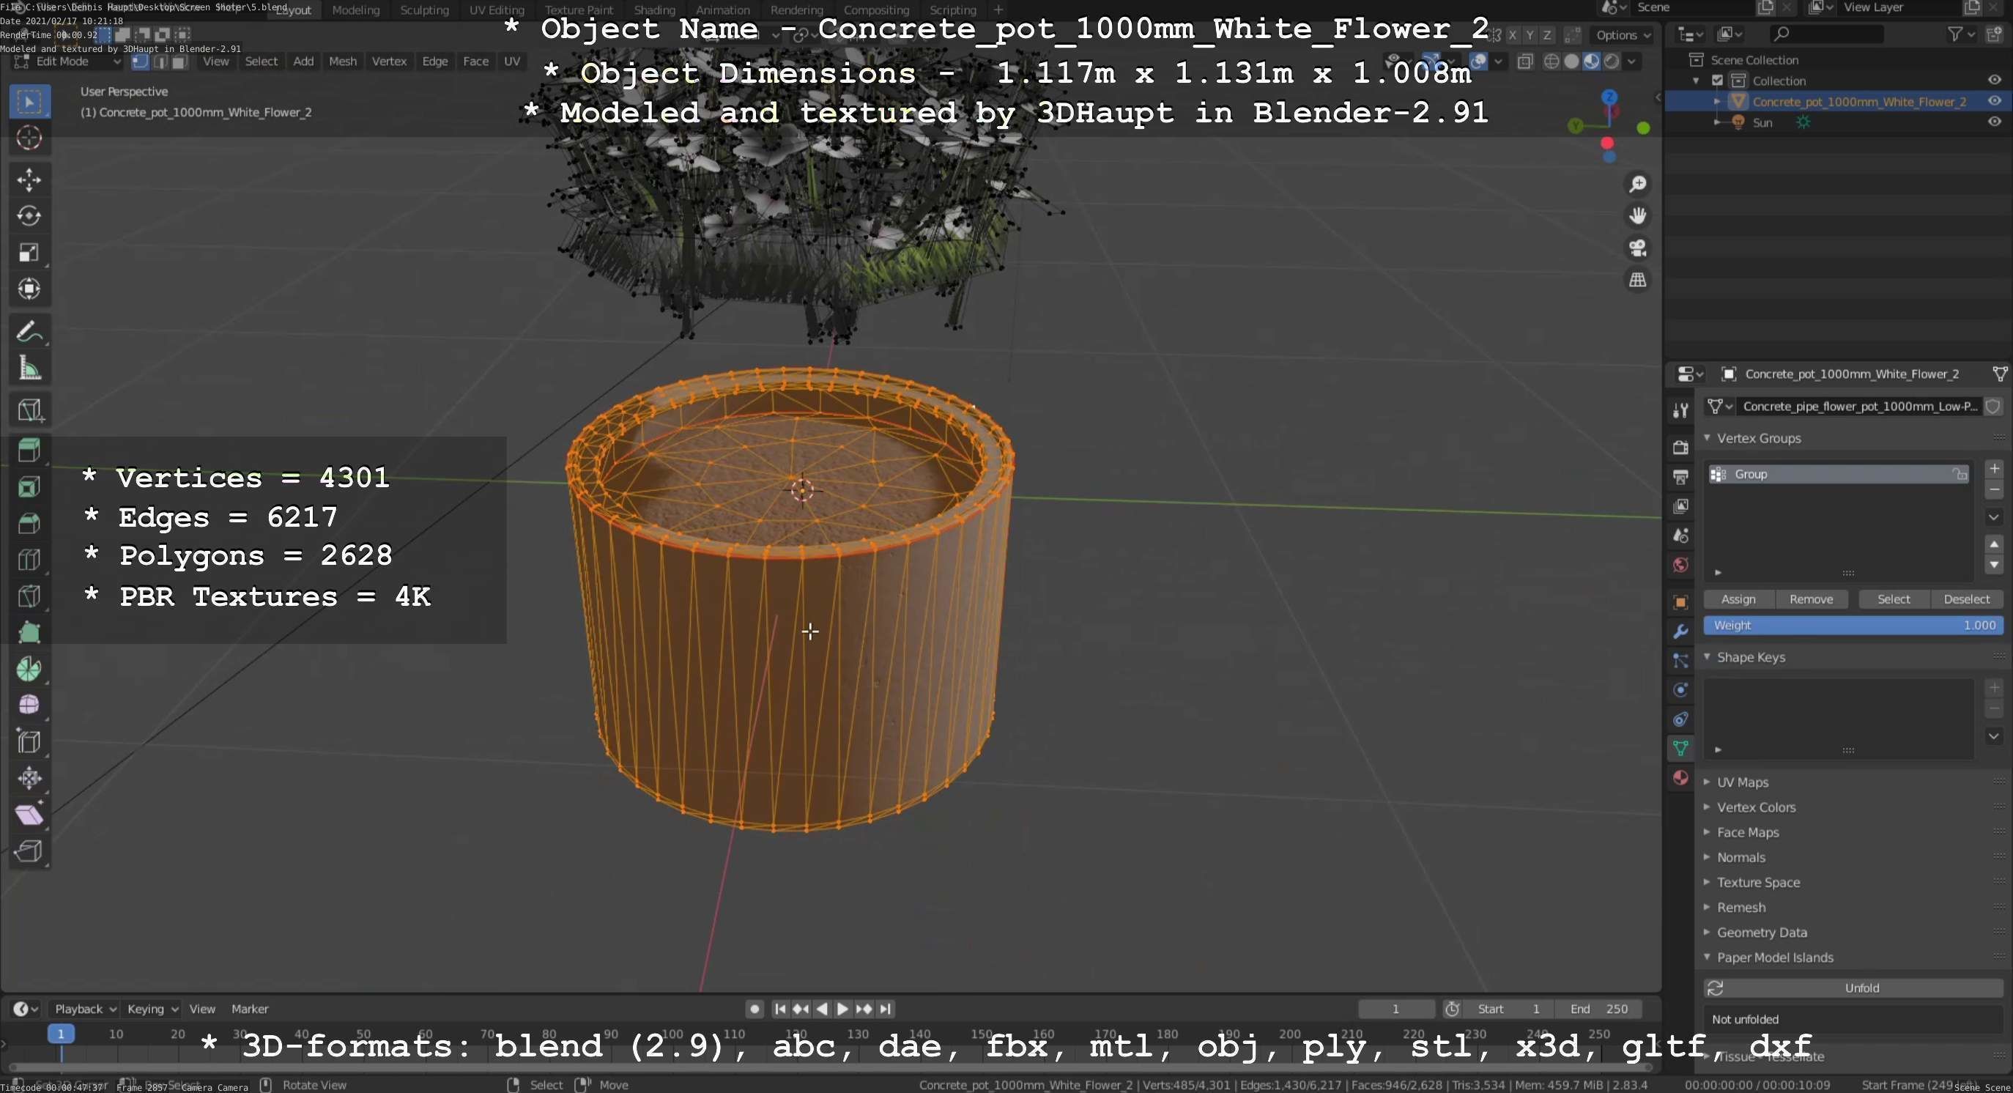The width and height of the screenshot is (2013, 1093).
Task: Click the Assign vertex group button
Action: coord(1739,599)
